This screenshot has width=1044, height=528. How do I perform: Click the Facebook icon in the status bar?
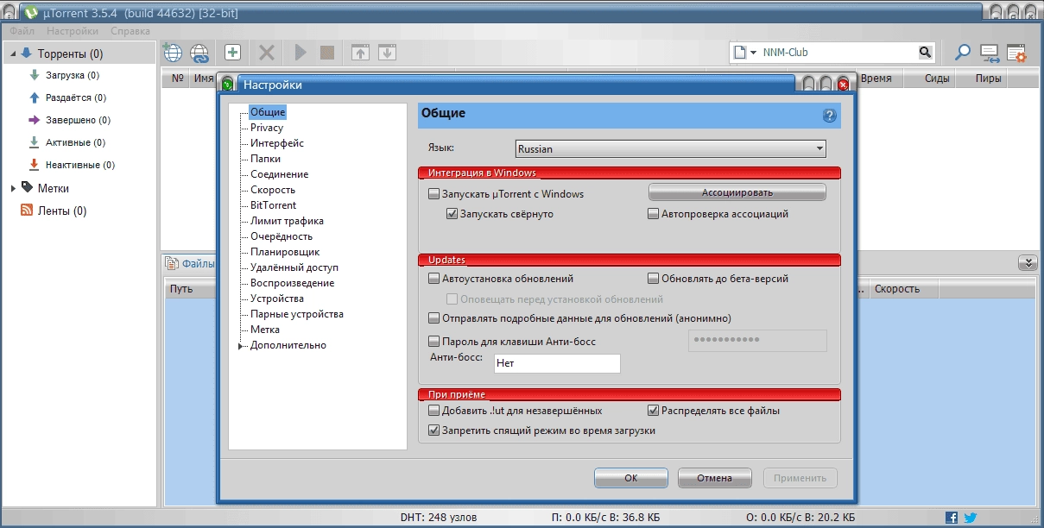click(x=951, y=518)
